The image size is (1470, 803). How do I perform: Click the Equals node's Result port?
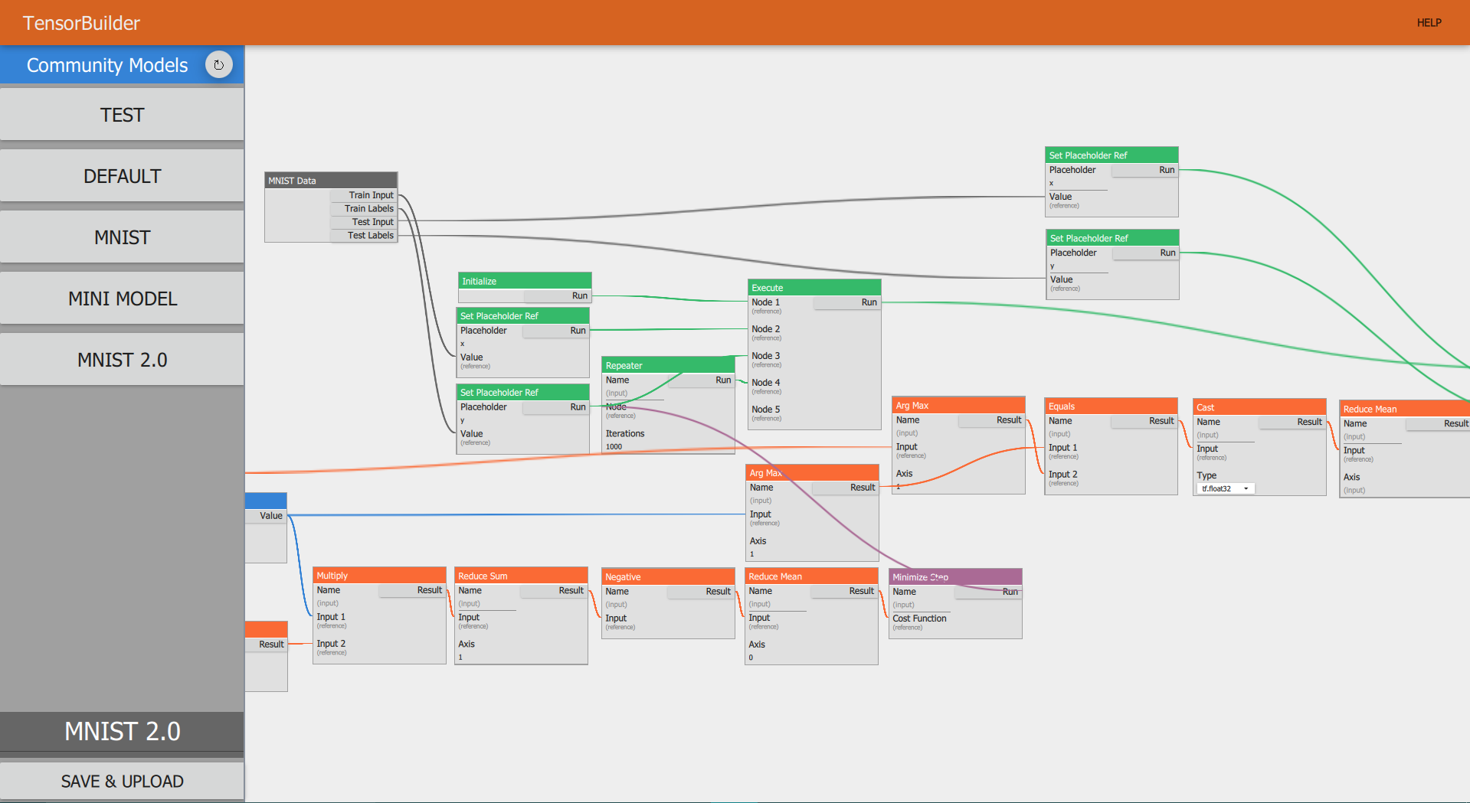click(x=1144, y=421)
